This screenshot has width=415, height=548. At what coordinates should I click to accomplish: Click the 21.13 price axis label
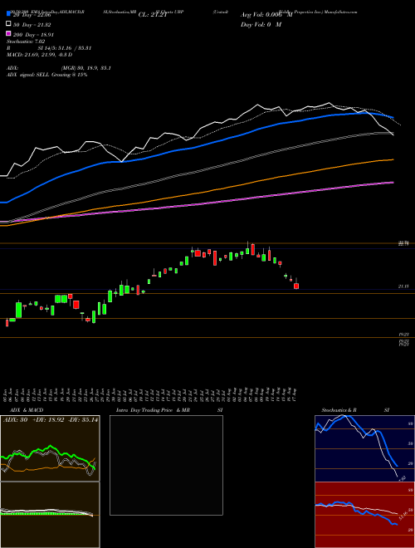404,286
